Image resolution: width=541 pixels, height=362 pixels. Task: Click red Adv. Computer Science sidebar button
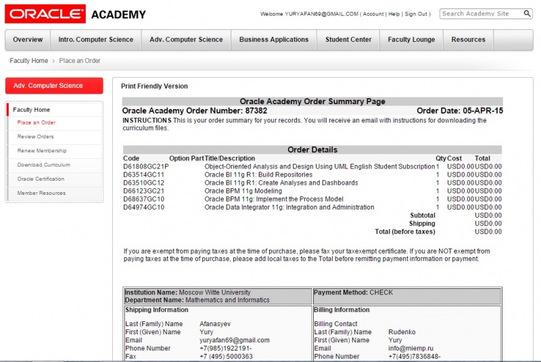click(54, 85)
